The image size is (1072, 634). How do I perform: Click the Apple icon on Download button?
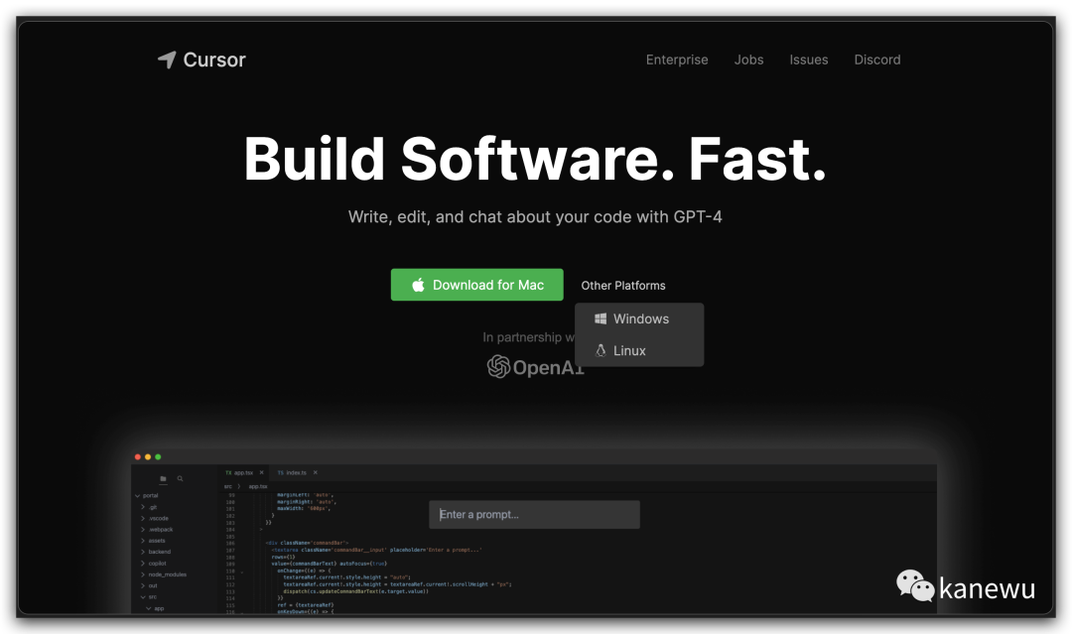point(418,285)
